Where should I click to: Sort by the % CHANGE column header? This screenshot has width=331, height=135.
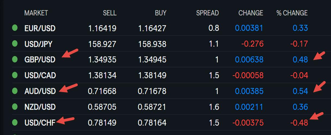292,13
